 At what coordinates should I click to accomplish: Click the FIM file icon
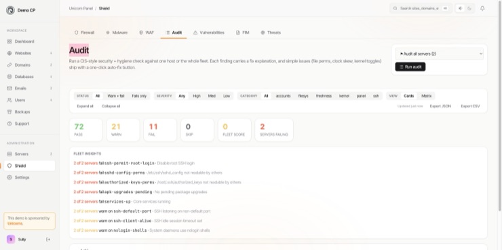tap(238, 33)
